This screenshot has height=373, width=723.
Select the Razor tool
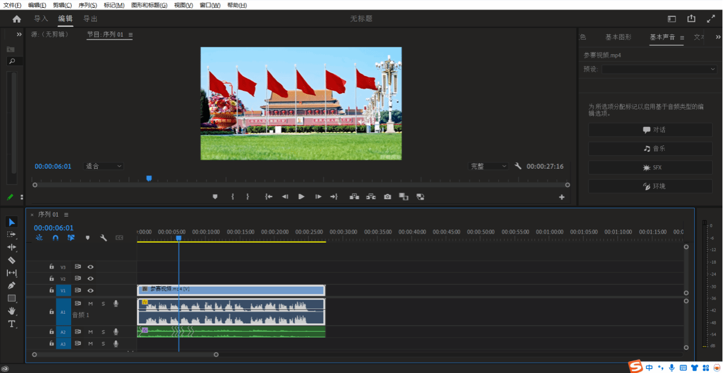11,260
